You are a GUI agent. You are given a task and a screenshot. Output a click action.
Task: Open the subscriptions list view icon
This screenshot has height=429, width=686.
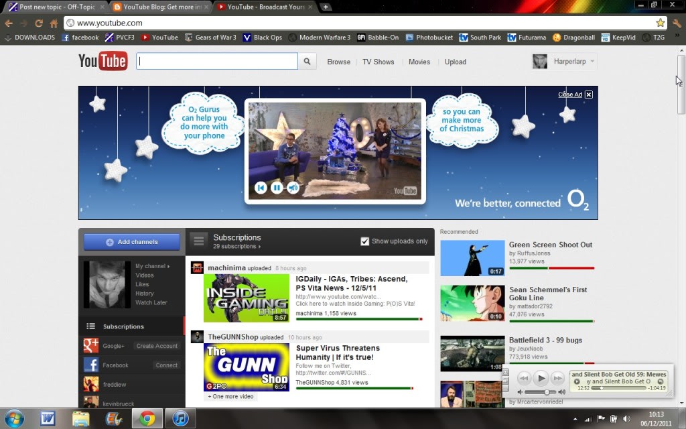click(198, 241)
